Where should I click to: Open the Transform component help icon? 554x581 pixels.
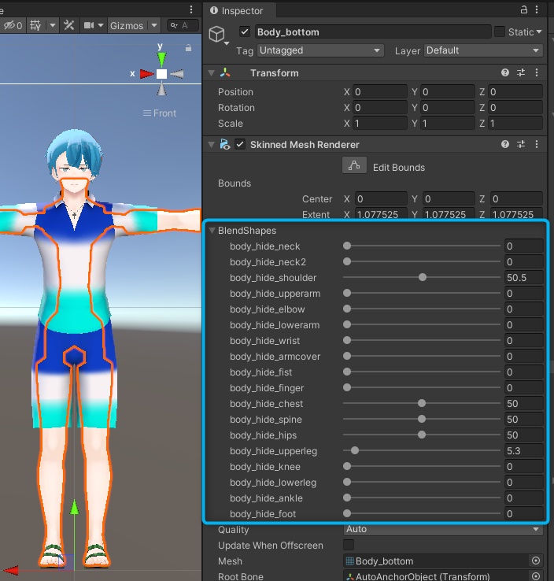(x=505, y=73)
